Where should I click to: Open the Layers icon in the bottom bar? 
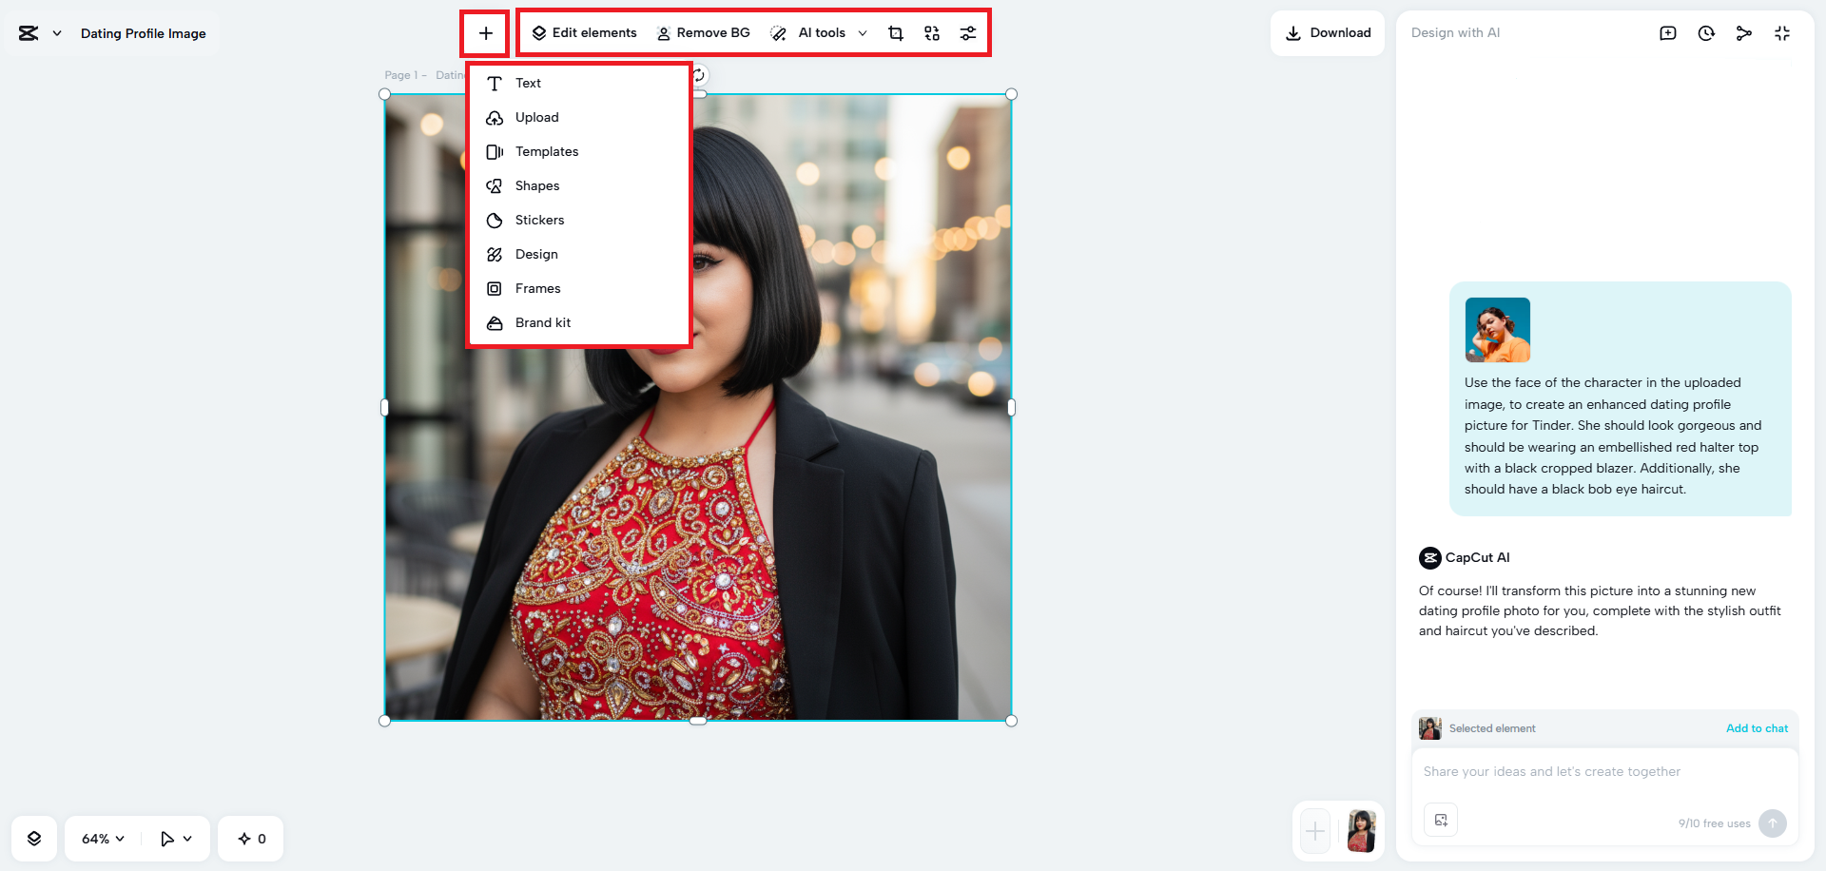34,838
